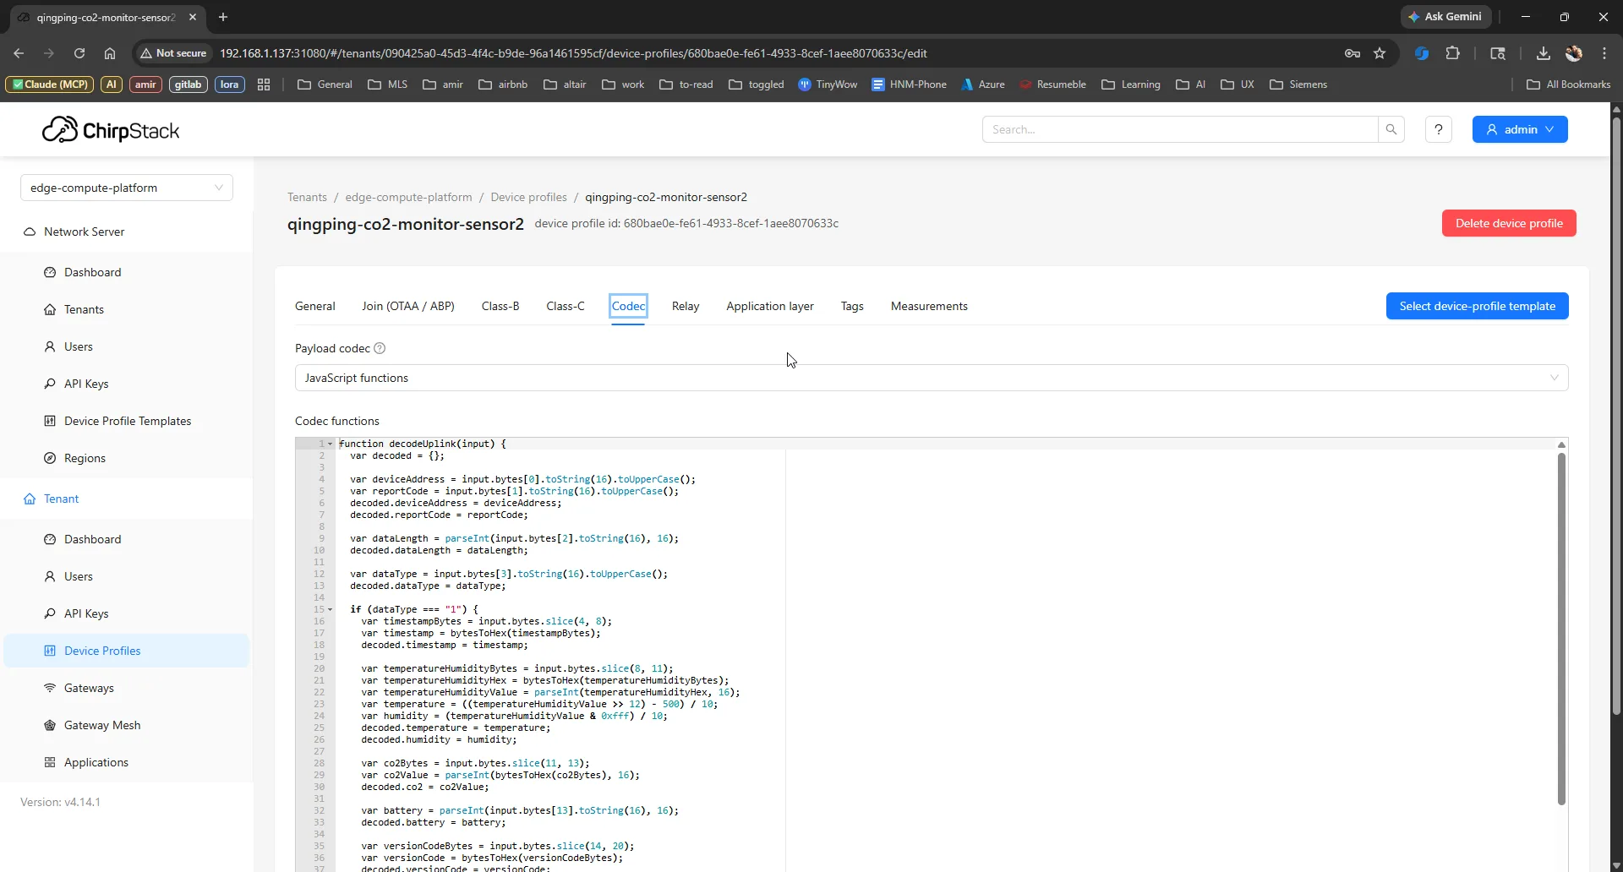Open browser extensions puzzle icon

click(x=1452, y=53)
